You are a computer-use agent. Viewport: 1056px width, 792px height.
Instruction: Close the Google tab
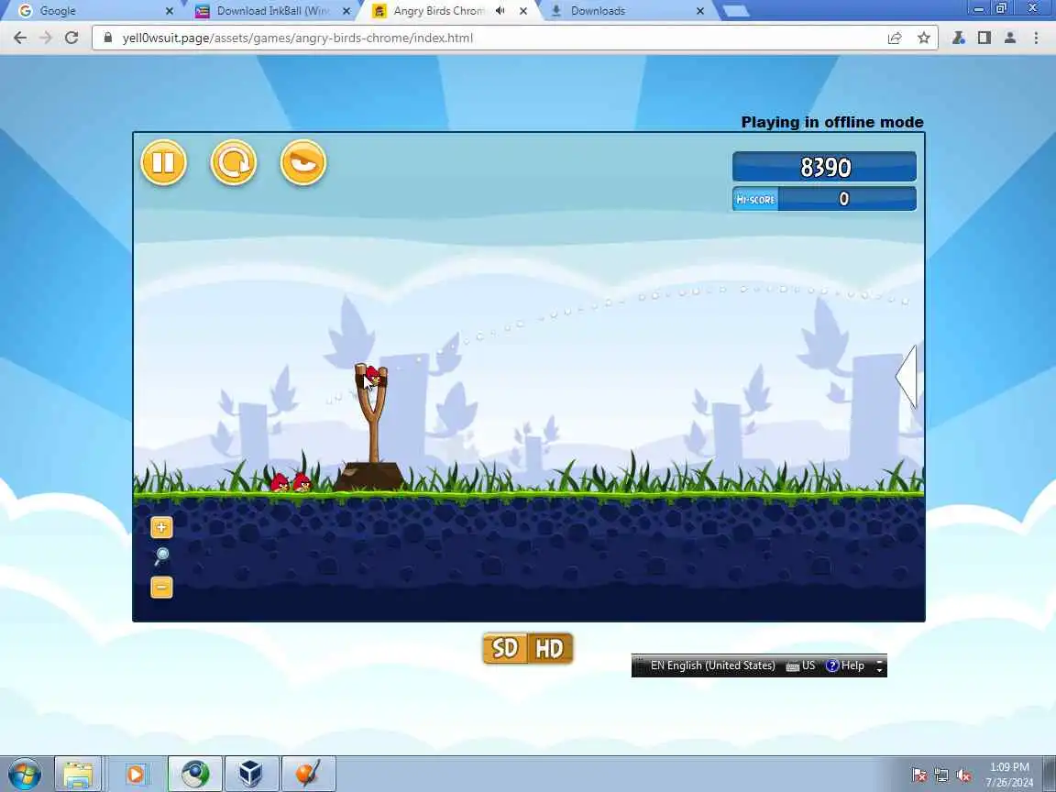pyautogui.click(x=169, y=11)
